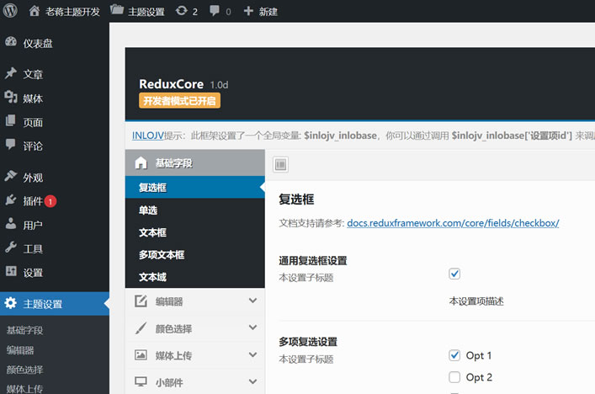Open site home via house icon
The width and height of the screenshot is (595, 394).
tap(35, 11)
